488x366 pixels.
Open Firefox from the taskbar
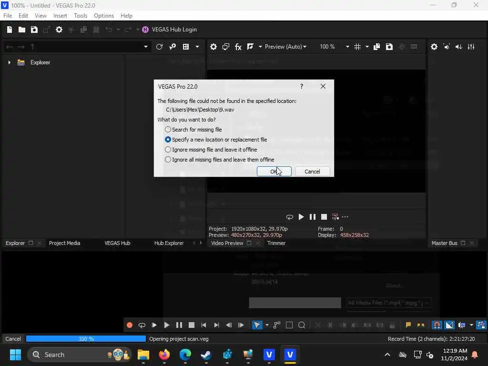[x=164, y=355]
